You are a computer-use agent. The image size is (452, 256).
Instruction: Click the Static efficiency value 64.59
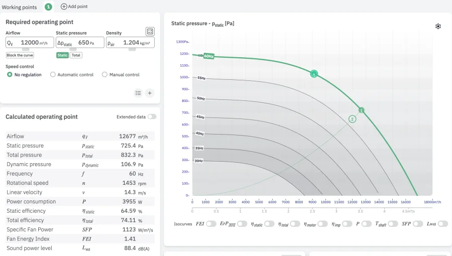[128, 211]
